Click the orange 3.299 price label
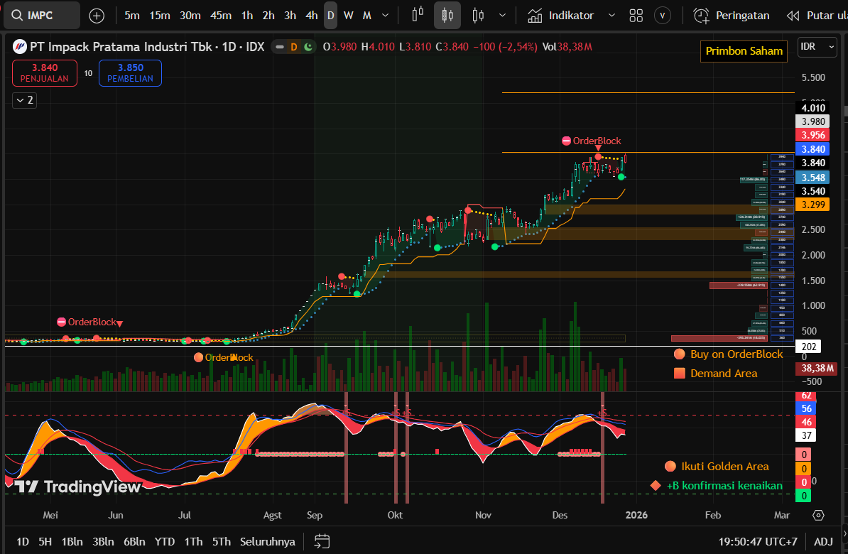Screen dimensions: 848x554 pos(812,205)
